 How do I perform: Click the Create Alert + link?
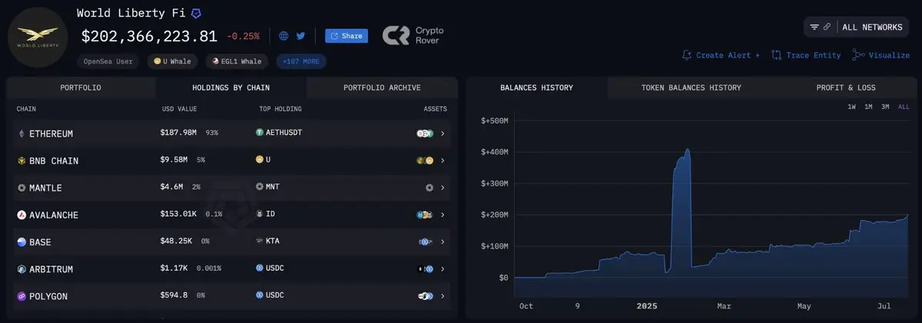pos(728,55)
